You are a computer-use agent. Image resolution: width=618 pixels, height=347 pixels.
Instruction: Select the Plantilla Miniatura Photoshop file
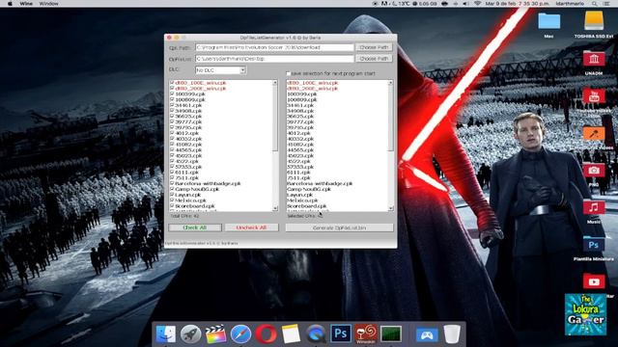click(x=594, y=245)
